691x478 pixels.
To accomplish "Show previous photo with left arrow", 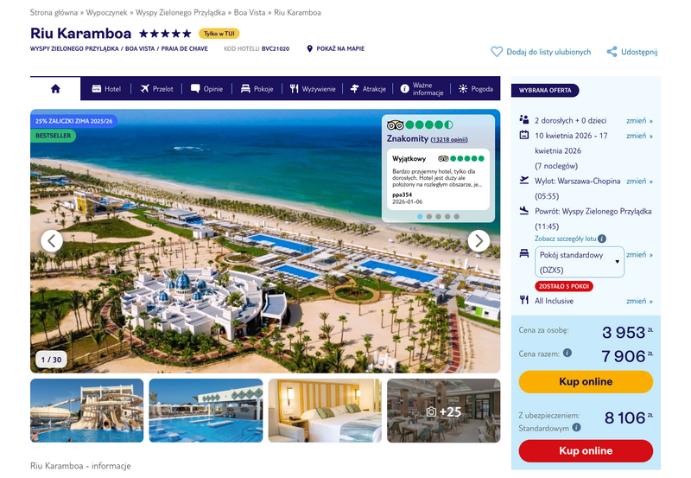I will pos(52,241).
